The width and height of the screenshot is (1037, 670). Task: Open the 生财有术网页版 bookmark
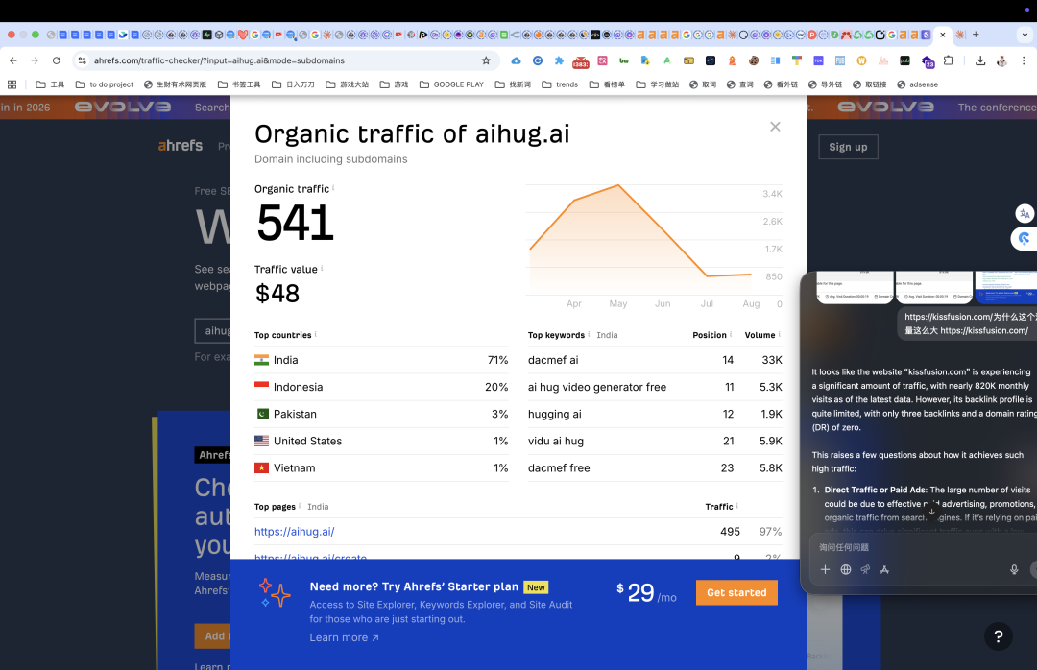pyautogui.click(x=176, y=84)
